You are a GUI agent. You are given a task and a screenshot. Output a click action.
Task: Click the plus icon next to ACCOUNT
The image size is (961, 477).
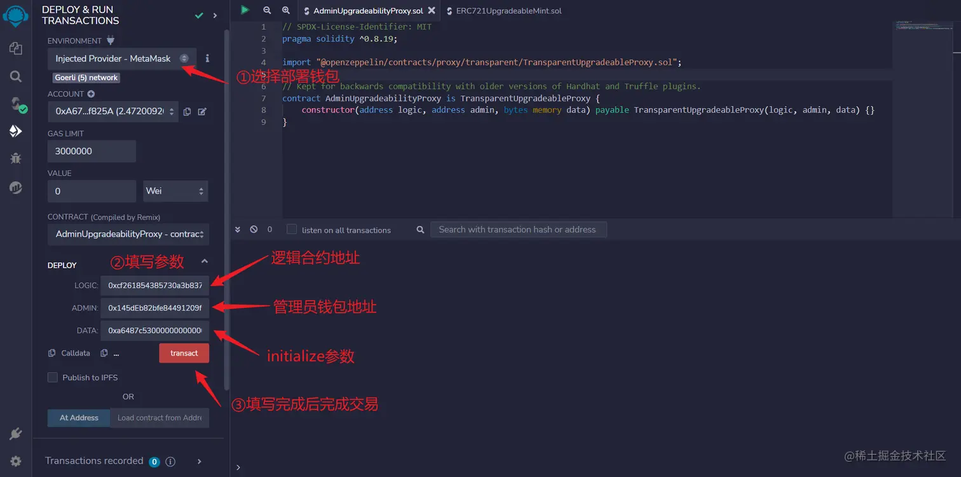coord(91,94)
